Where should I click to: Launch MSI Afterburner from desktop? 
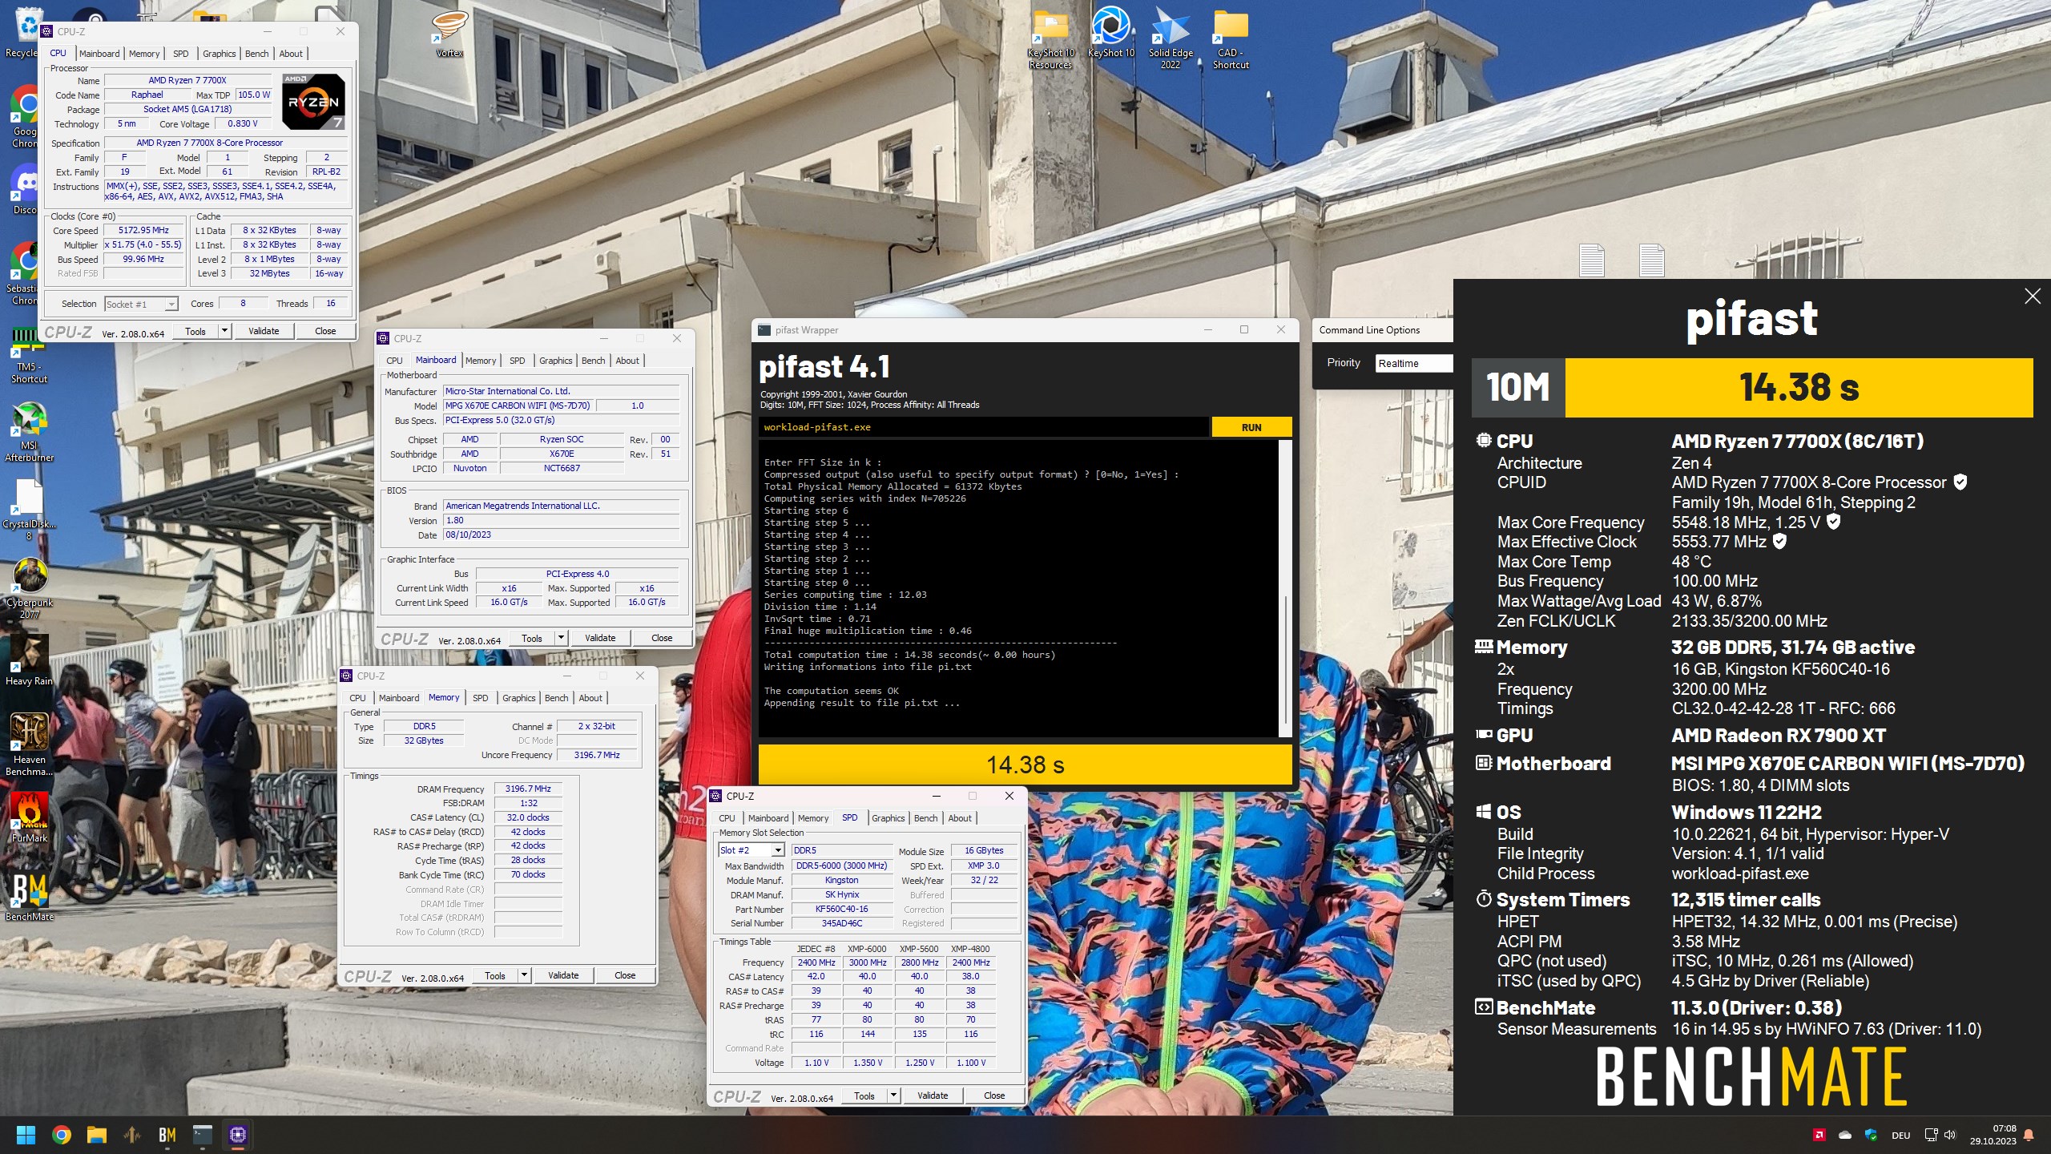point(29,433)
